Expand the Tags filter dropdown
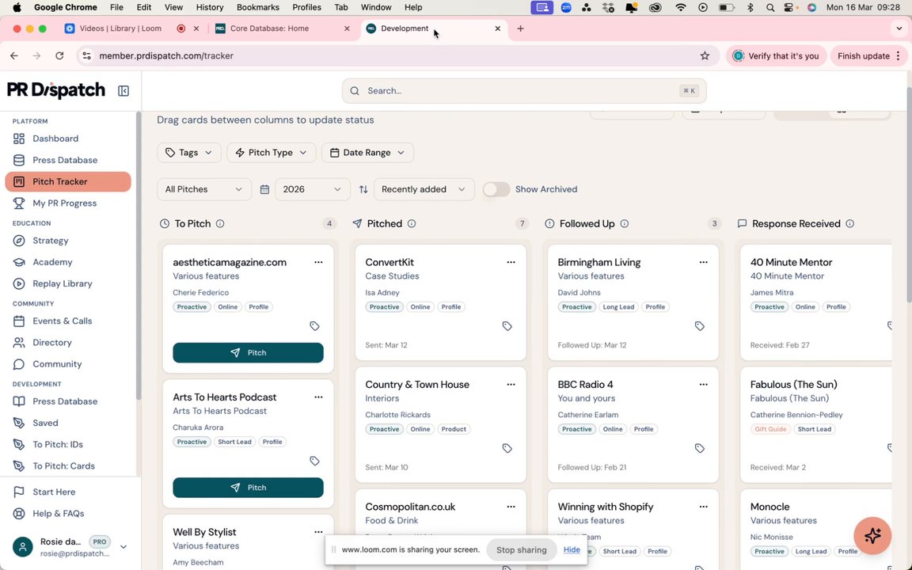912x570 pixels. pos(189,152)
